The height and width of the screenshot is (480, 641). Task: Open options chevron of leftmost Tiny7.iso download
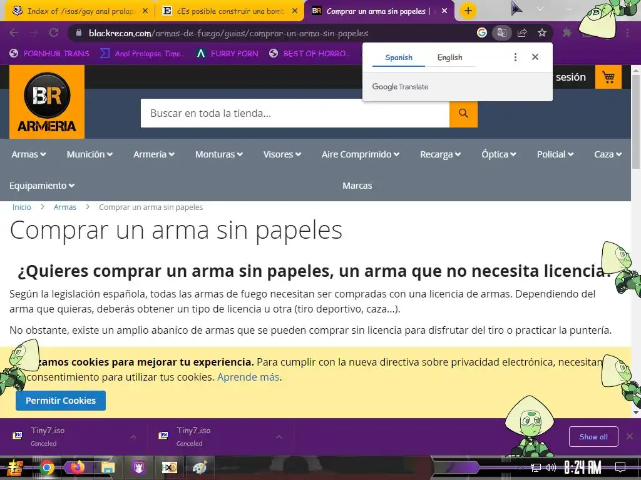tap(133, 437)
